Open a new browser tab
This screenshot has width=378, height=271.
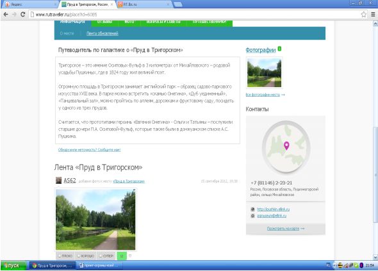[x=178, y=4]
